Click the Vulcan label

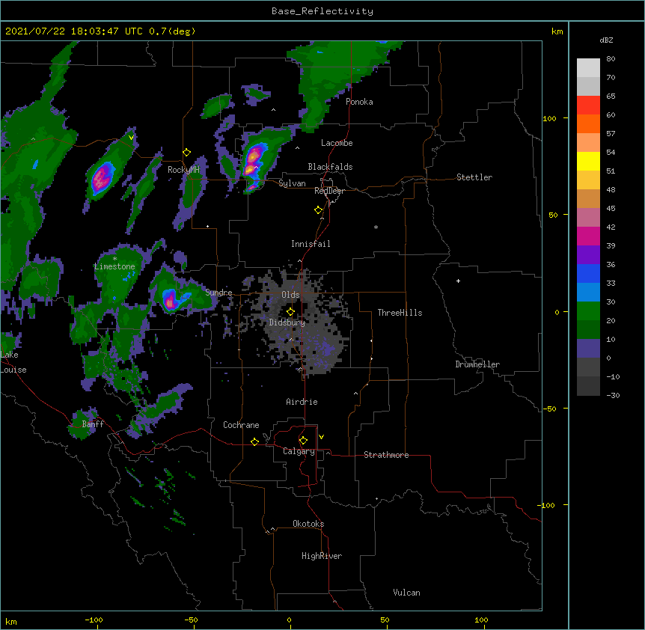[x=406, y=593]
